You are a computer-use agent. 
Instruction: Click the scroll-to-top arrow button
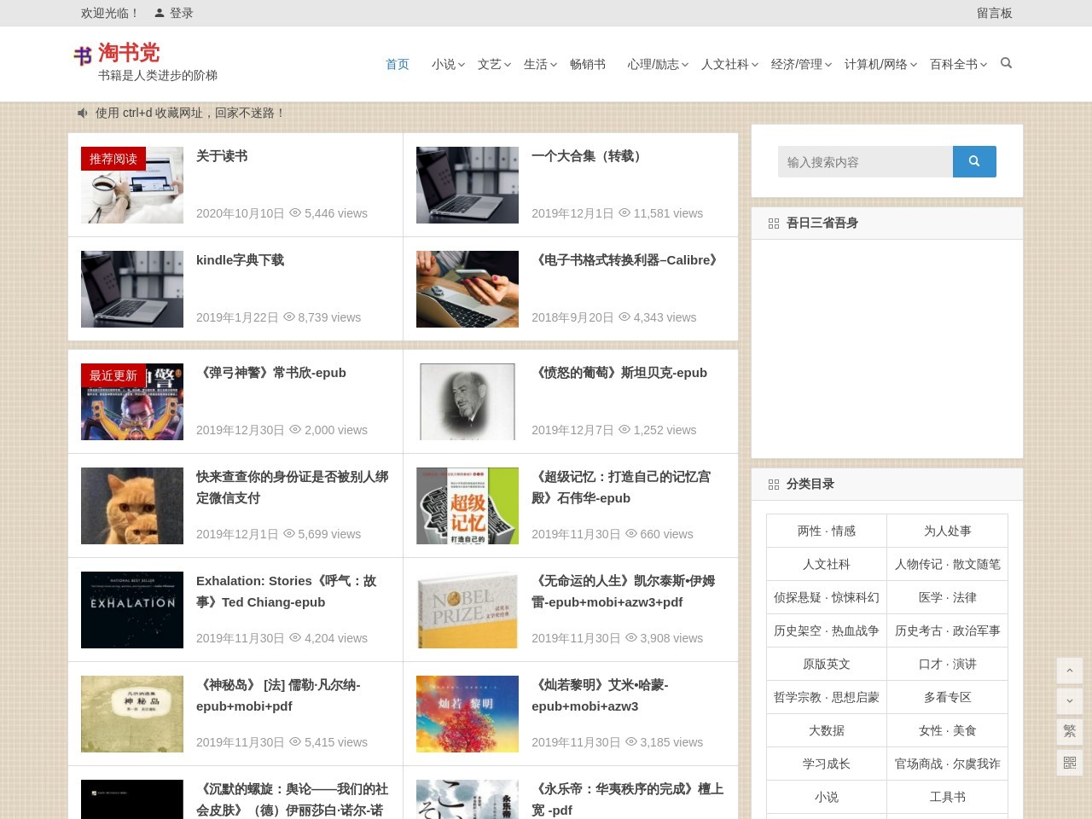point(1070,671)
